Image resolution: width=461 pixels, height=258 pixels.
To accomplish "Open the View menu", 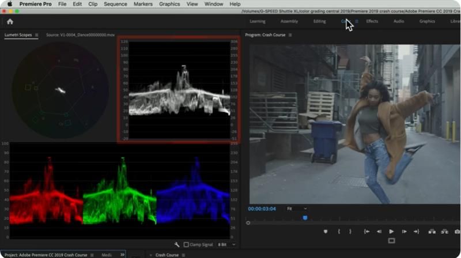I will (x=192, y=4).
